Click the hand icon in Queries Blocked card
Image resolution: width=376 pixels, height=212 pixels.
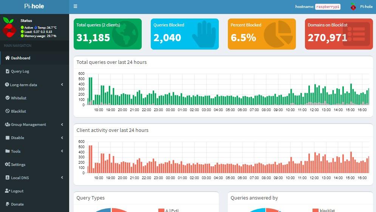pos(204,34)
